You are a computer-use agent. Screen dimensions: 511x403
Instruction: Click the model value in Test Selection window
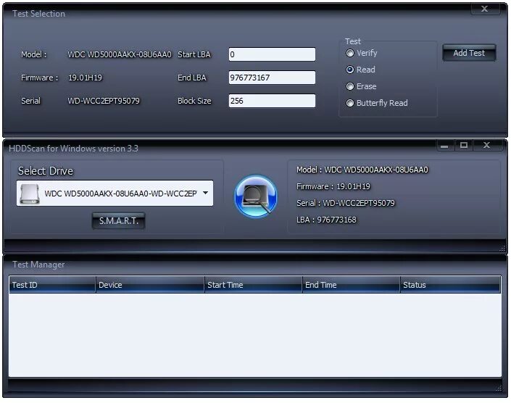120,54
